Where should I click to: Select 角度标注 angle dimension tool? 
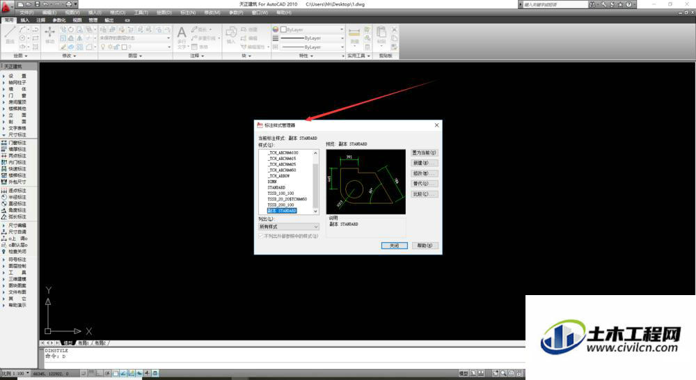(x=14, y=210)
